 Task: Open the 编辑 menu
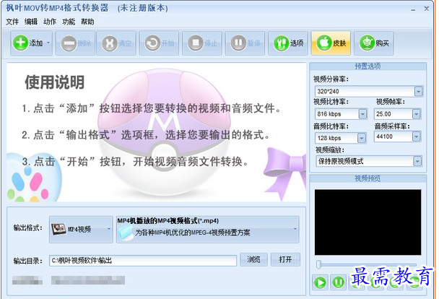click(31, 22)
